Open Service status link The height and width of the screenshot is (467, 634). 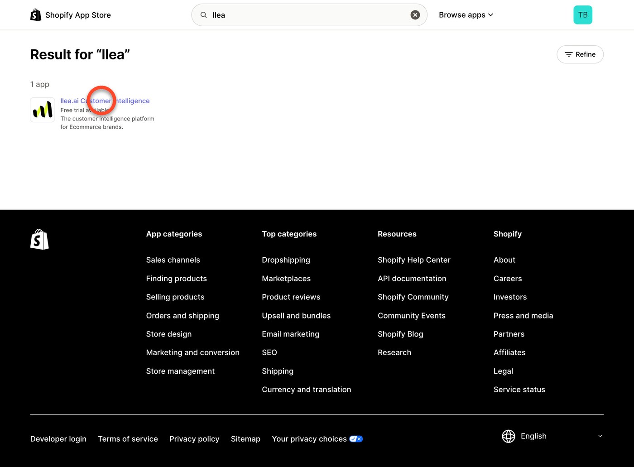click(x=519, y=390)
